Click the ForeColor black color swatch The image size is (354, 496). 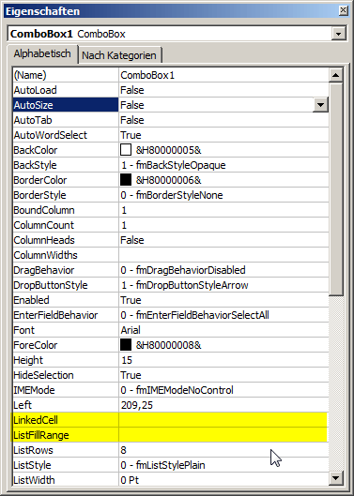point(126,345)
